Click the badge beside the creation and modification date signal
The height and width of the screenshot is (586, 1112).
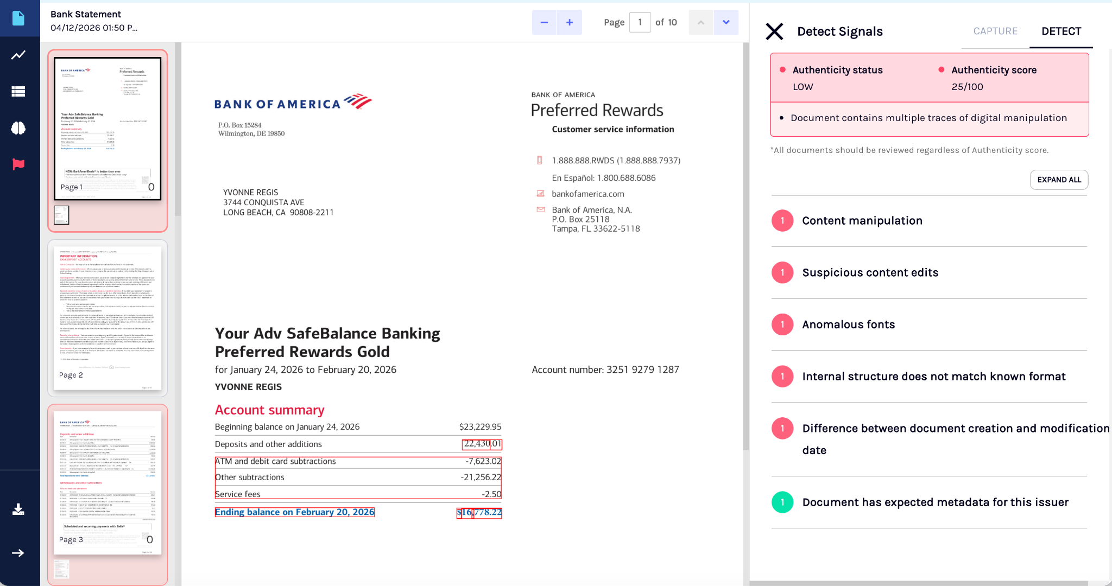click(782, 429)
